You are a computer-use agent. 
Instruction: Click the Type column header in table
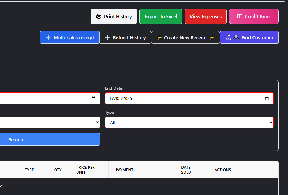point(29,170)
